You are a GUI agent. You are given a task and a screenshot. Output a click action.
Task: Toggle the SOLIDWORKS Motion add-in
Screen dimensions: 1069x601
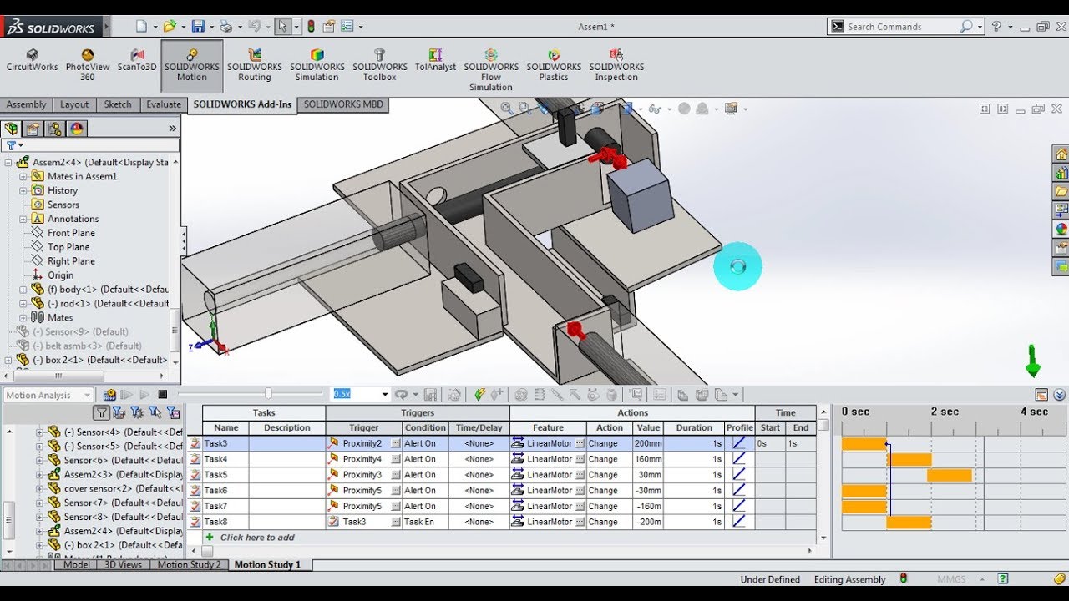(191, 65)
